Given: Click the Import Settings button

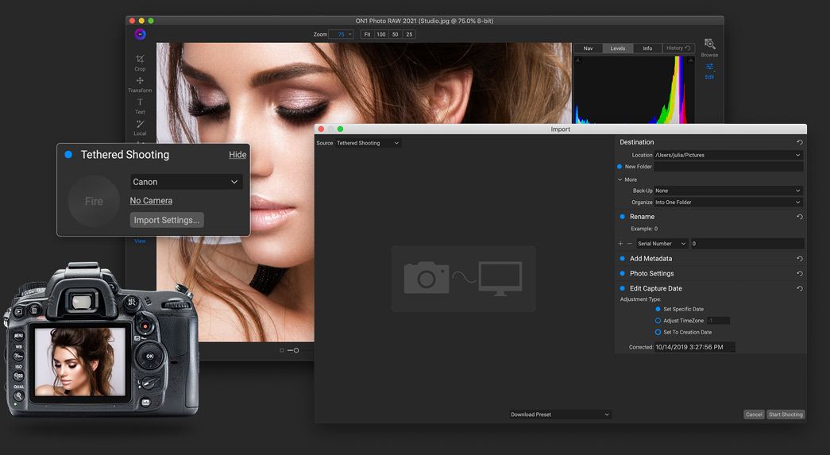Looking at the screenshot, I should tap(167, 220).
